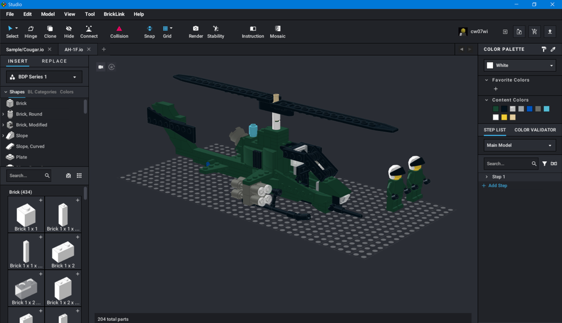Open the Mosaic tool

click(x=278, y=31)
